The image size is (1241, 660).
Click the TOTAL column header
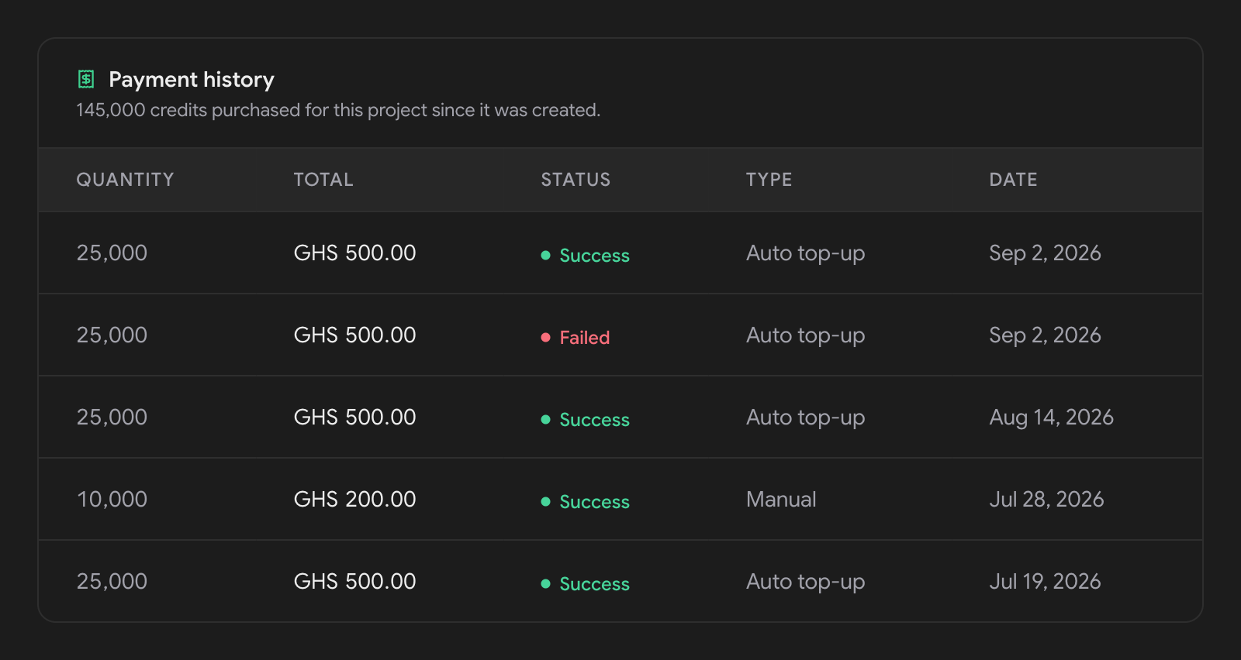tap(323, 180)
